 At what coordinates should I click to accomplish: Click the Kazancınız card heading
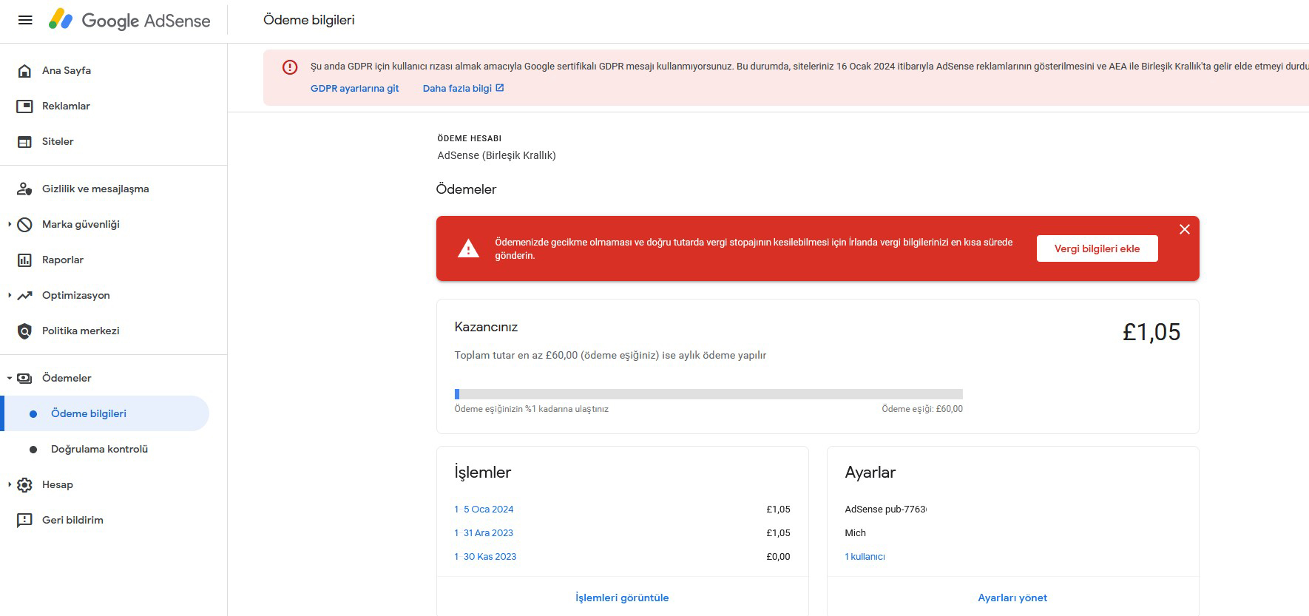click(486, 327)
